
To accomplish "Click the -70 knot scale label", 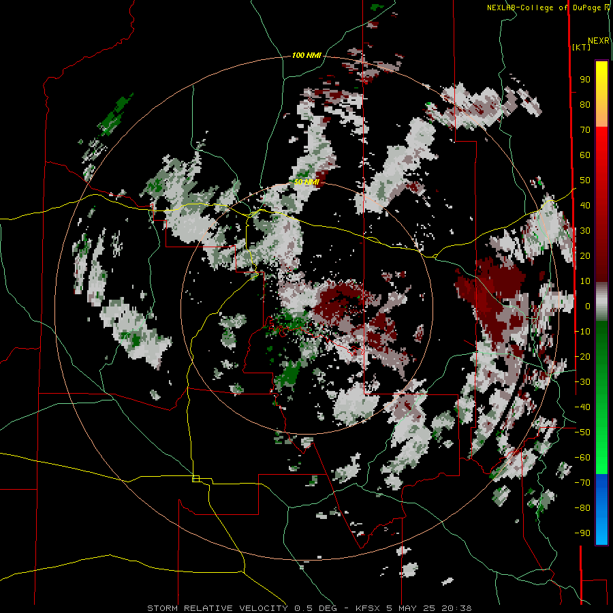I will (x=582, y=483).
